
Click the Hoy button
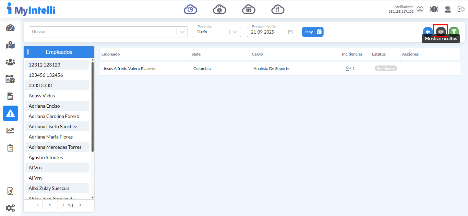click(312, 32)
